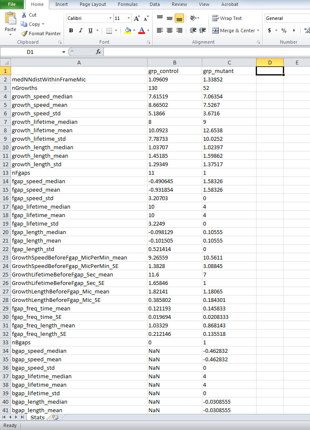The image size is (310, 430).
Task: Open the Page Layout tab
Action: click(93, 4)
